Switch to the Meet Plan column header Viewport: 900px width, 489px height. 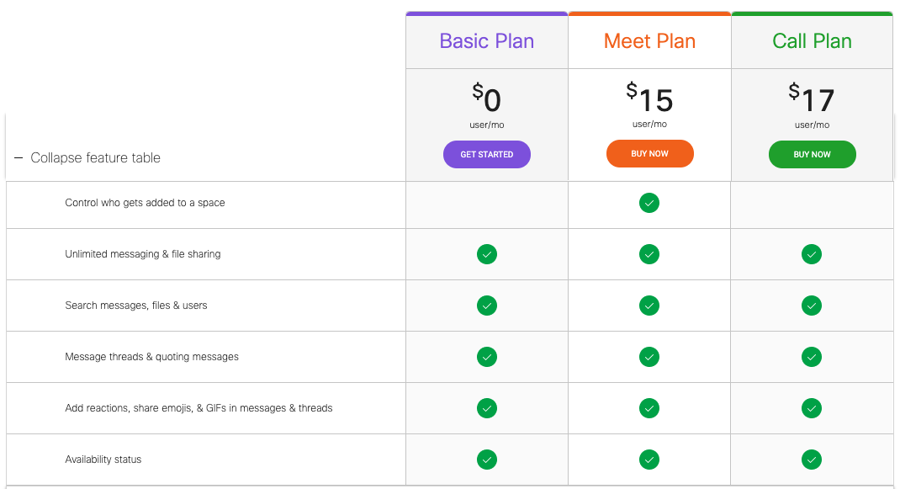[649, 40]
